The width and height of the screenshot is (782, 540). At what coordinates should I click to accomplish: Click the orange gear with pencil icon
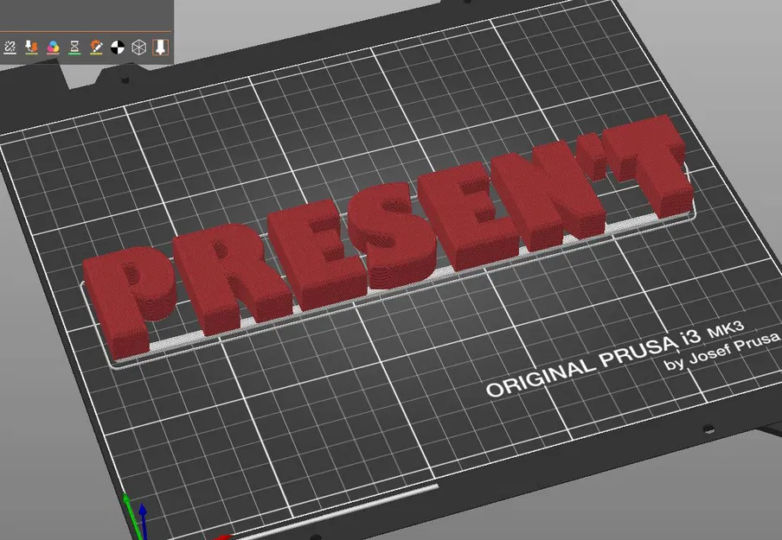pyautogui.click(x=96, y=48)
